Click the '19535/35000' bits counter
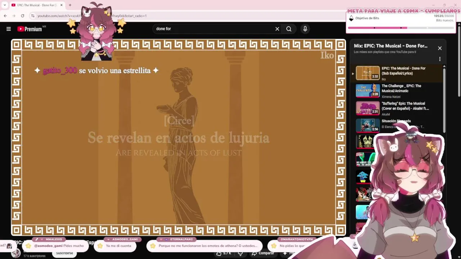The image size is (461, 259). pyautogui.click(x=444, y=16)
